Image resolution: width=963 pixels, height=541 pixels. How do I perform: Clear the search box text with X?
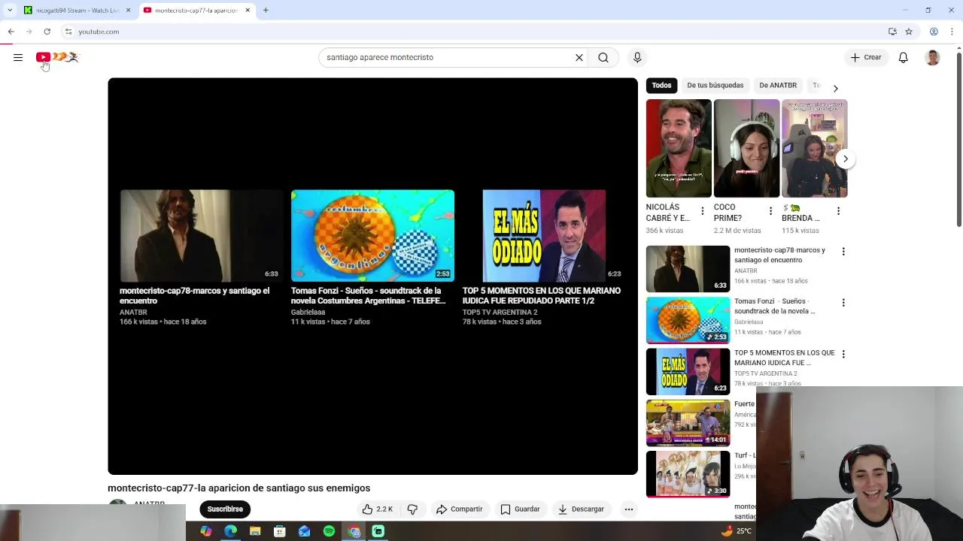pos(579,57)
